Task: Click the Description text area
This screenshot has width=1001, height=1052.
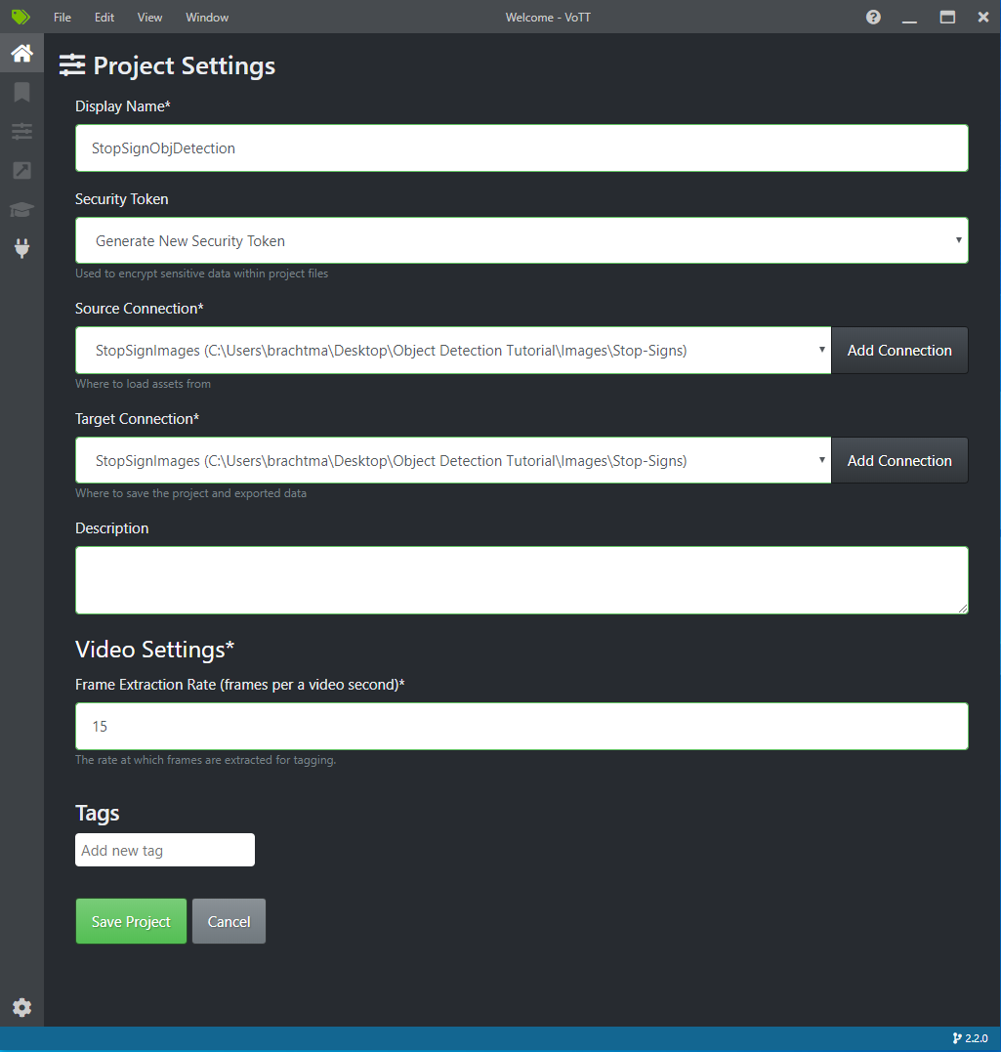Action: (521, 579)
